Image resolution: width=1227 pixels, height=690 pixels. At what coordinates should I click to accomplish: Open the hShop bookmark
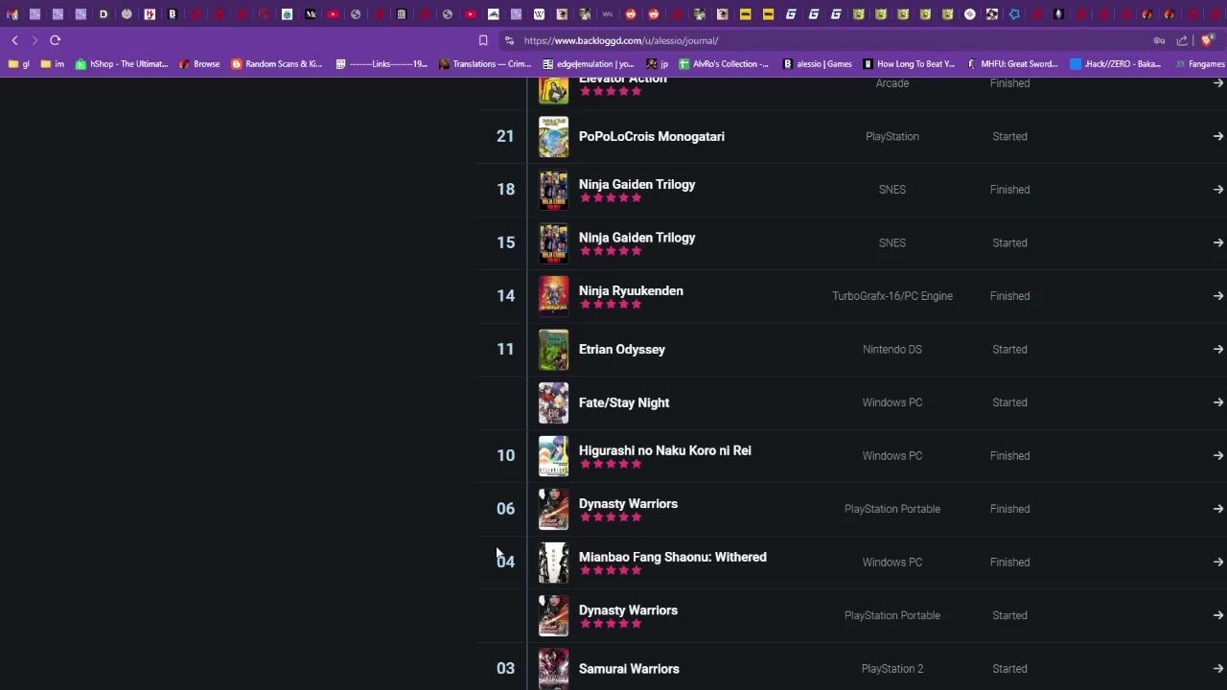pyautogui.click(x=122, y=64)
